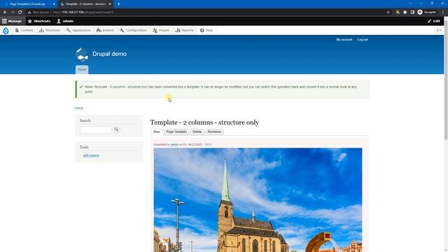Image resolution: width=448 pixels, height=252 pixels.
Task: Open the Extend admin menu
Action: (x=105, y=30)
